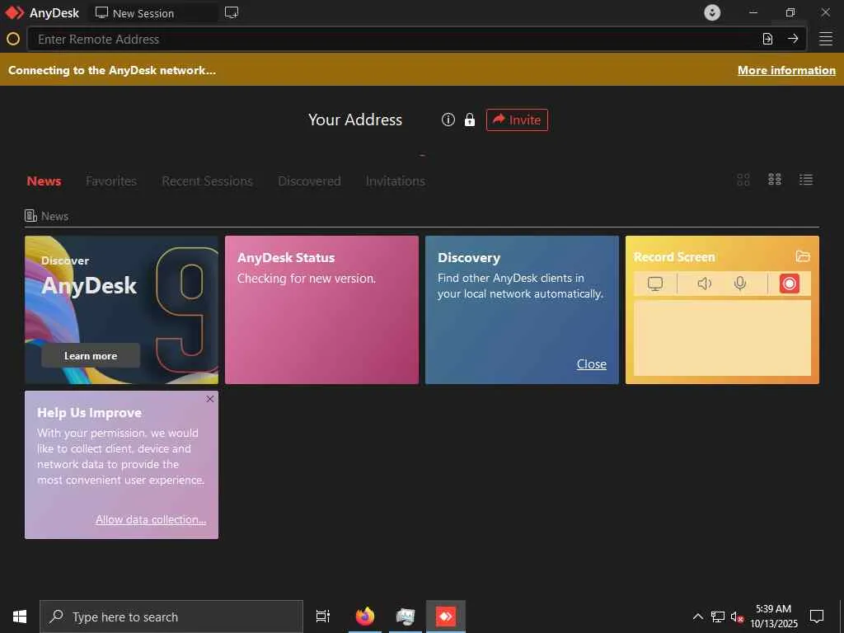Switch to large tiles view

(743, 179)
